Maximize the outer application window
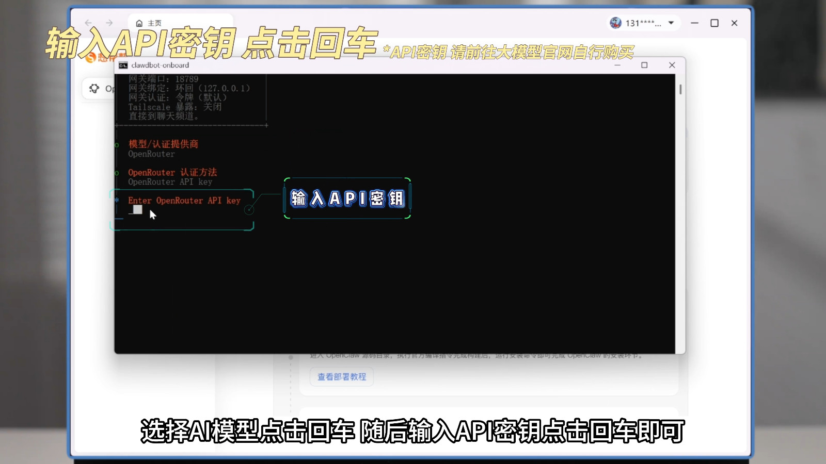The width and height of the screenshot is (826, 464). [714, 23]
